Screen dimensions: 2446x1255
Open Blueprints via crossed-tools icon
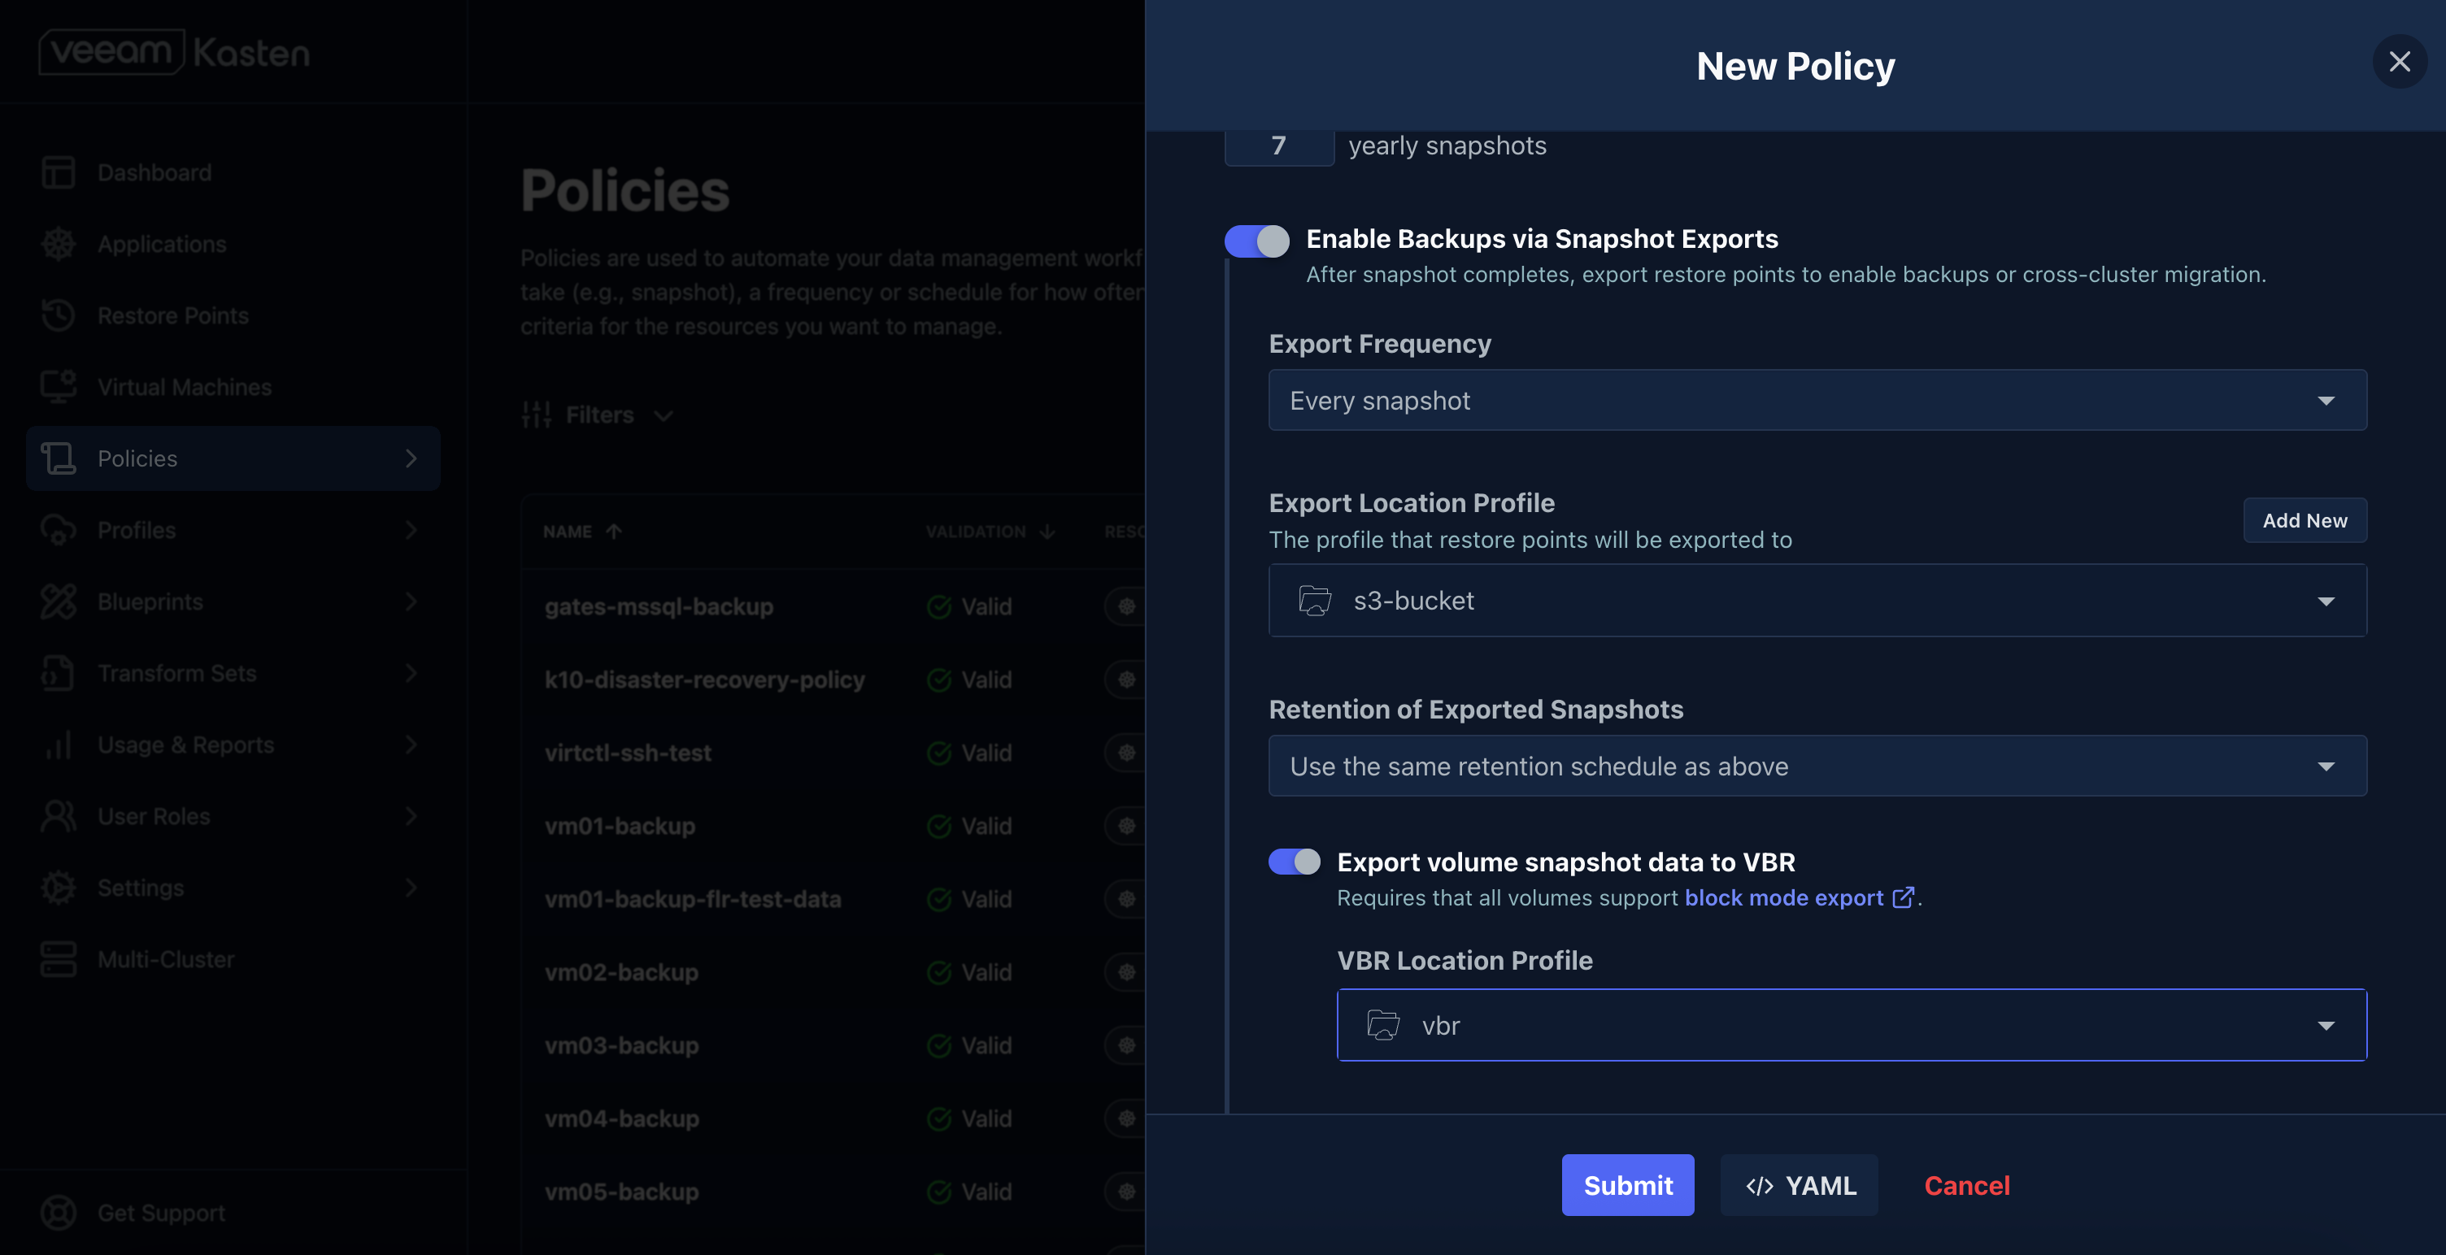[59, 601]
